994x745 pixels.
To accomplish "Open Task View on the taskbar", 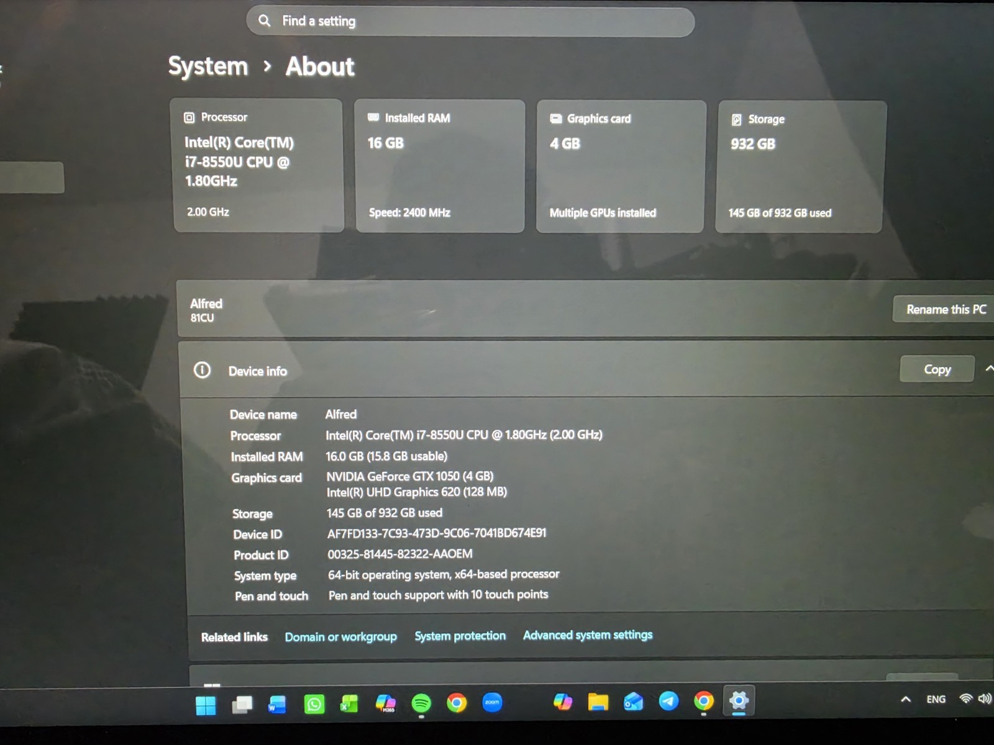I will pos(242,704).
